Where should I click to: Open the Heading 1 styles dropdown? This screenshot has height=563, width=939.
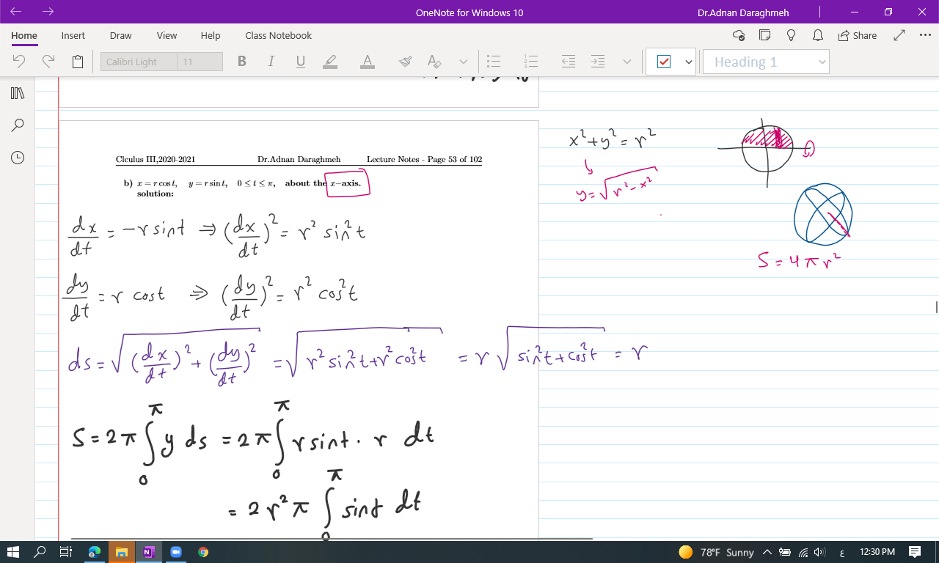(766, 62)
